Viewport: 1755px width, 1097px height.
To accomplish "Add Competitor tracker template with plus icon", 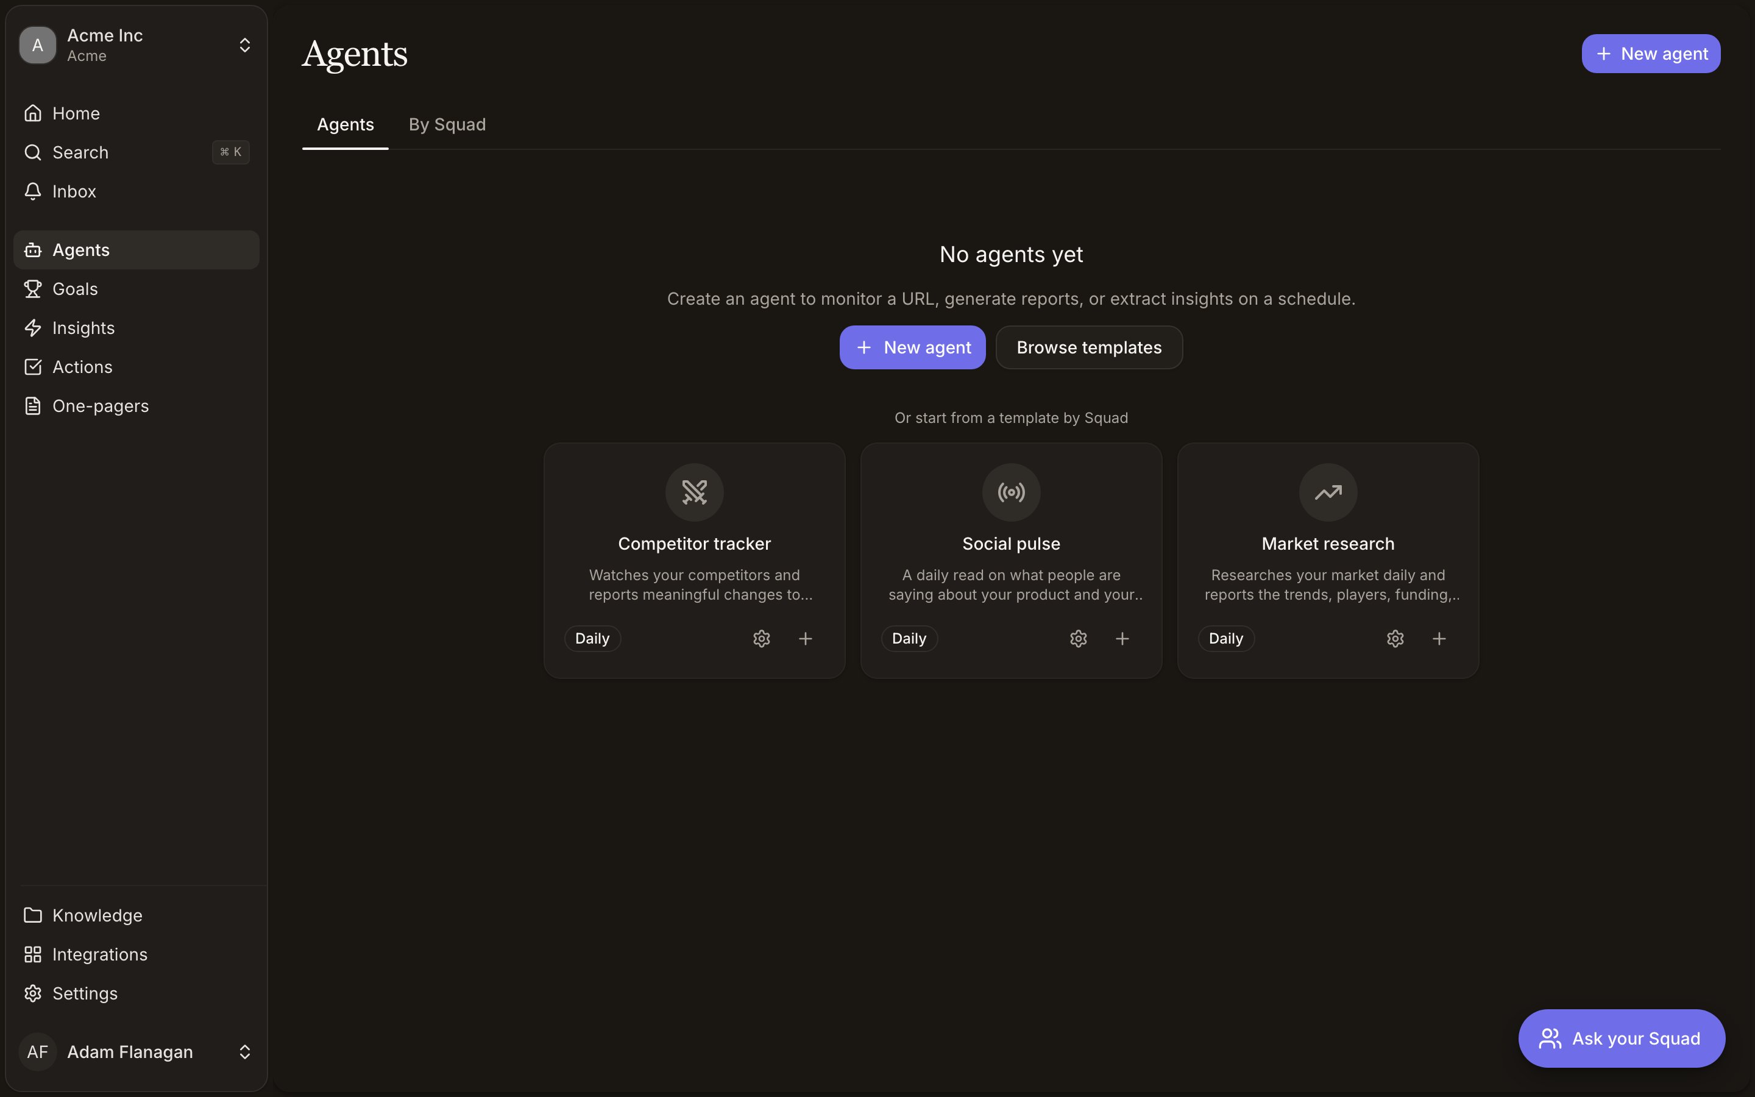I will click(805, 639).
